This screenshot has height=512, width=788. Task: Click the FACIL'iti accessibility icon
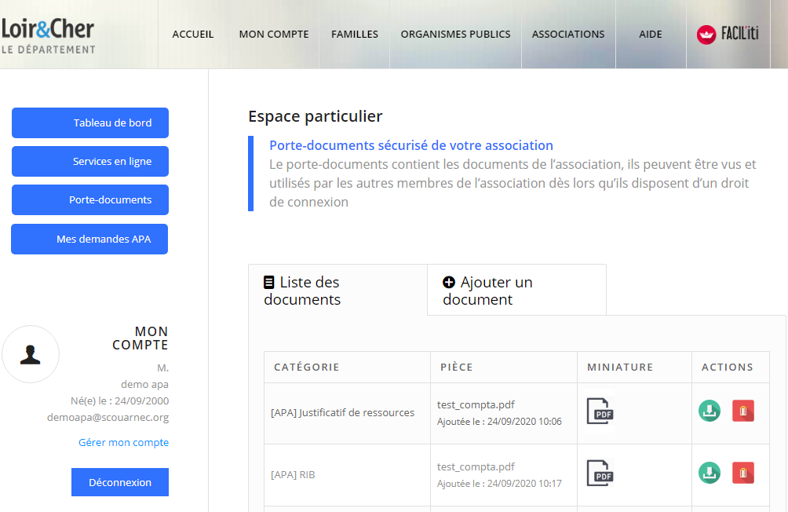coord(728,34)
